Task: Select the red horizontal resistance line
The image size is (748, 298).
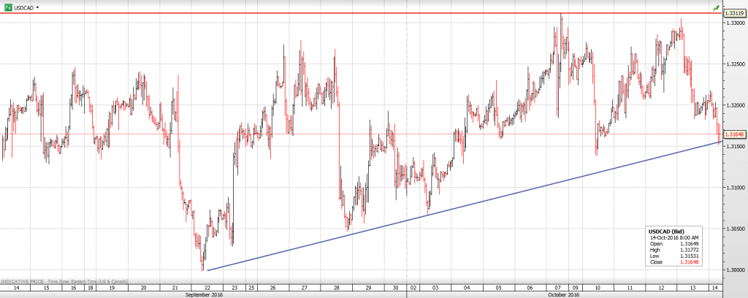Action: click(365, 14)
